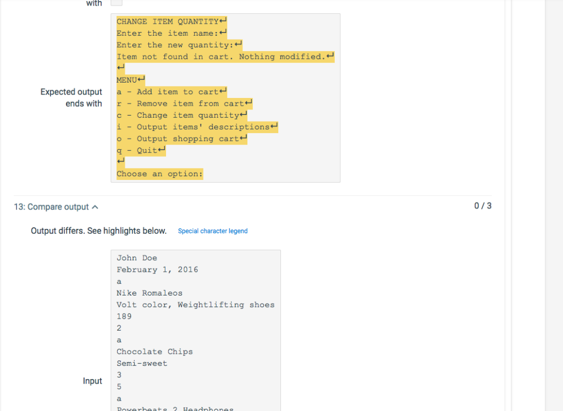Click 'Semi-sweet' input line
This screenshot has height=411, width=563.
(x=142, y=364)
